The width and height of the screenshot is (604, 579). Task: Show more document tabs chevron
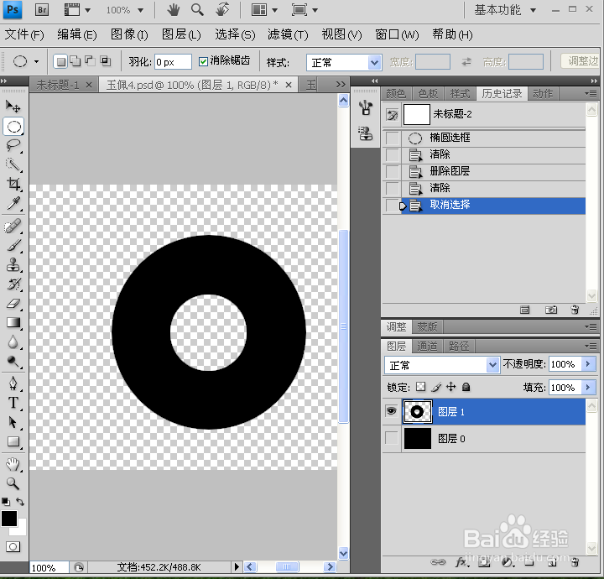point(340,85)
